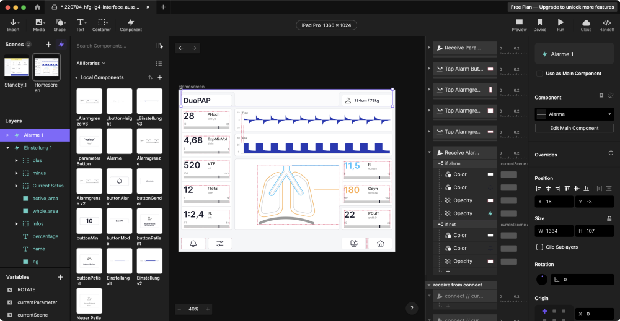Open the All libraries dropdown

pyautogui.click(x=91, y=63)
